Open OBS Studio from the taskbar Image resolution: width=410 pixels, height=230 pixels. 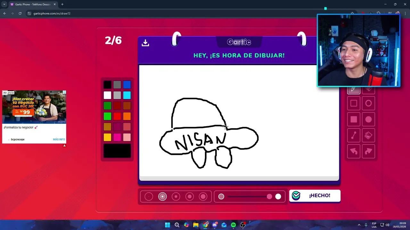point(243,225)
